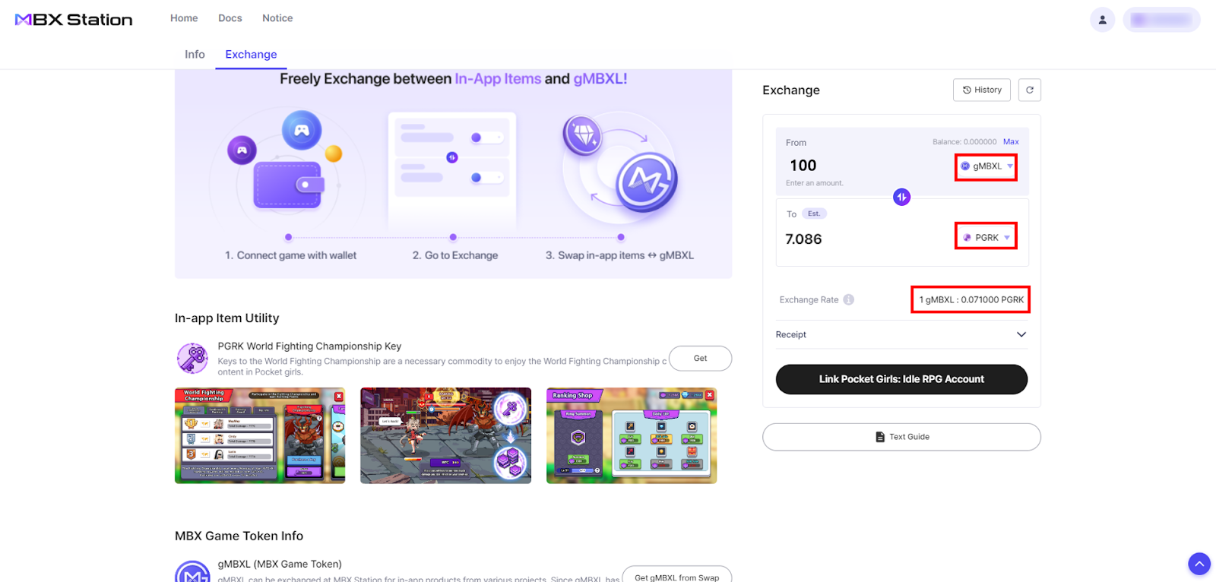Open the PGRK token dropdown
The image size is (1216, 582).
click(x=986, y=238)
